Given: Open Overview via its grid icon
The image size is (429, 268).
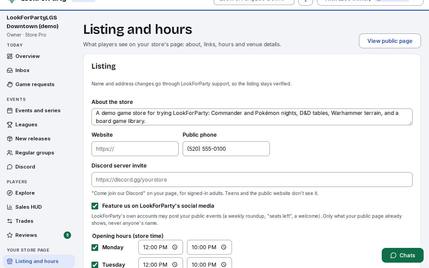Looking at the screenshot, I should (x=10, y=56).
